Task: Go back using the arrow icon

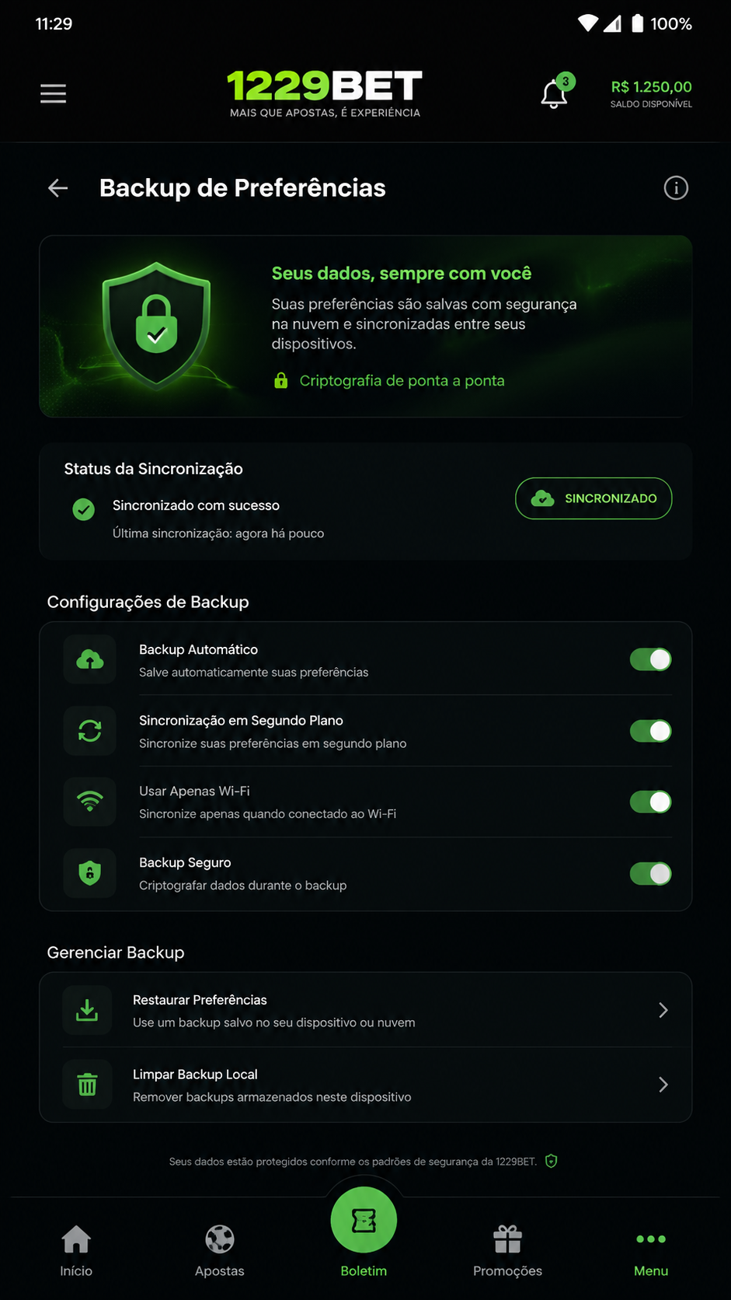Action: click(58, 188)
